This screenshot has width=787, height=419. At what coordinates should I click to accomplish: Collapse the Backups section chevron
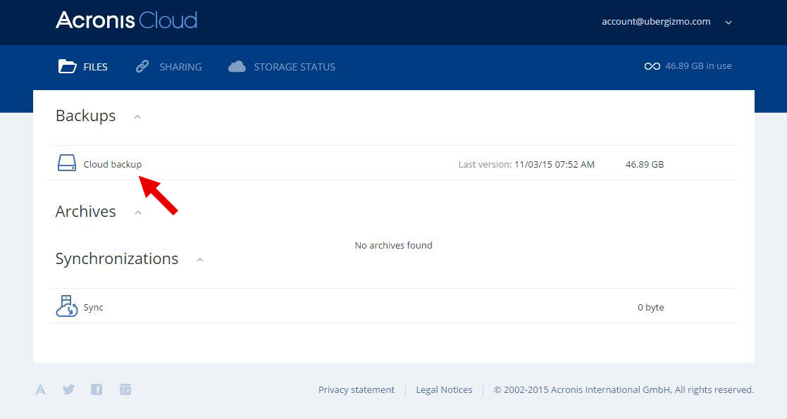(x=137, y=117)
